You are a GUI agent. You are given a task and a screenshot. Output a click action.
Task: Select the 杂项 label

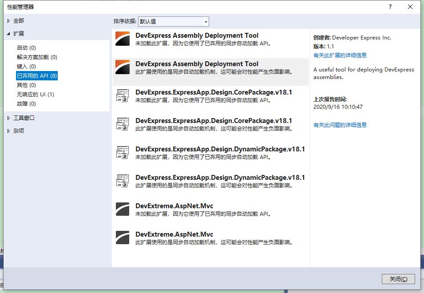point(19,131)
